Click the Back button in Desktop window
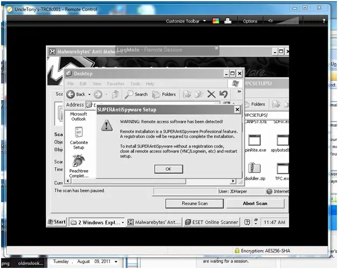Image resolution: width=338 pixels, height=269 pixels. (76, 94)
